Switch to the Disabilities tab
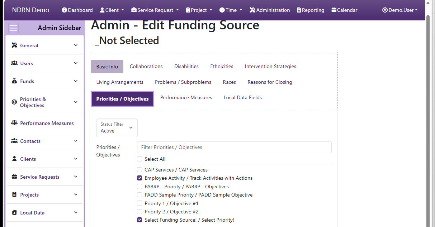 click(x=186, y=66)
